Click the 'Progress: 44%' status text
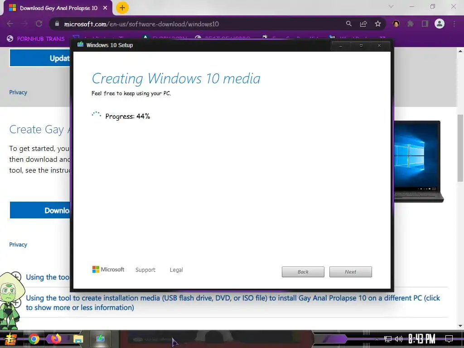This screenshot has width=464, height=348. tap(127, 116)
